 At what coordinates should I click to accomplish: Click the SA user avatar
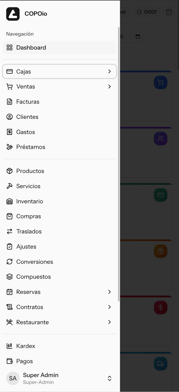point(13,378)
